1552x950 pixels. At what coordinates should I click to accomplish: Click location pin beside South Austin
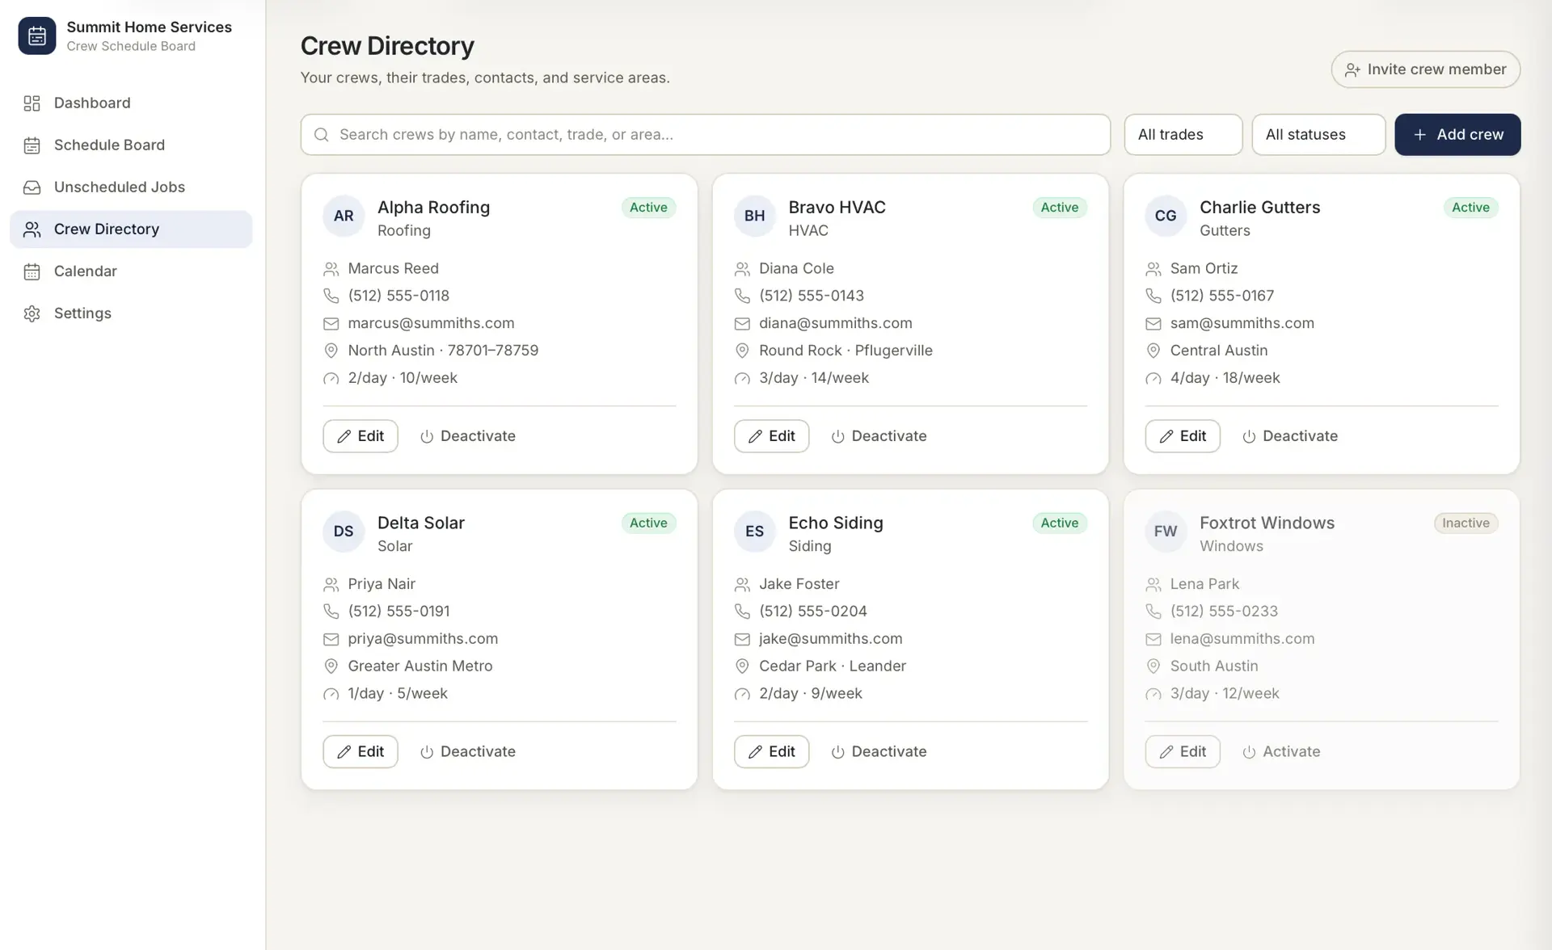[1153, 666]
